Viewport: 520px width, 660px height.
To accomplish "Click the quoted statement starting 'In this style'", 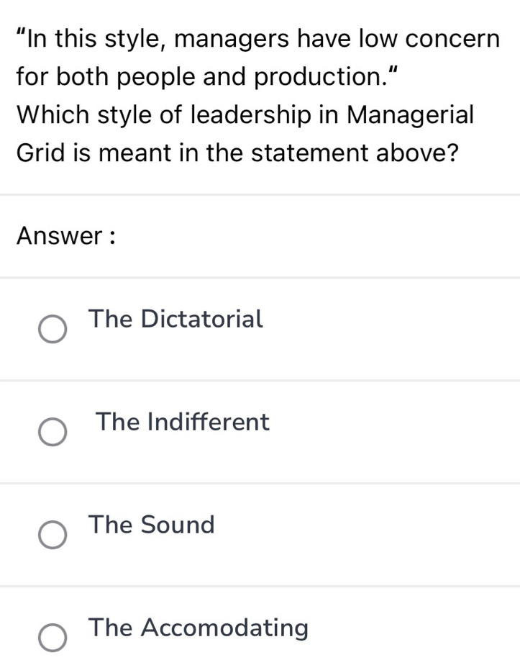I will click(259, 37).
